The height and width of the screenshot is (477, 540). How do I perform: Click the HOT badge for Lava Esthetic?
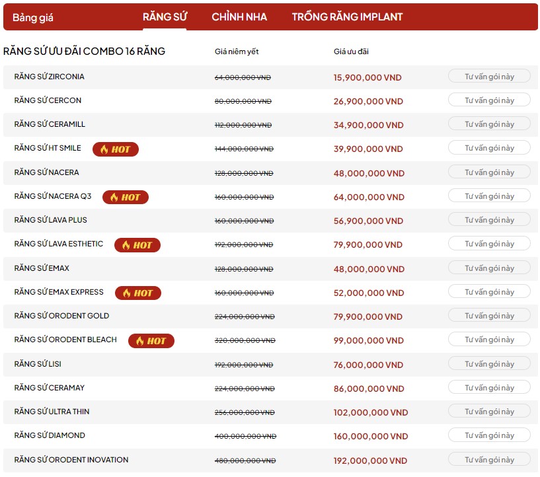[x=137, y=245]
